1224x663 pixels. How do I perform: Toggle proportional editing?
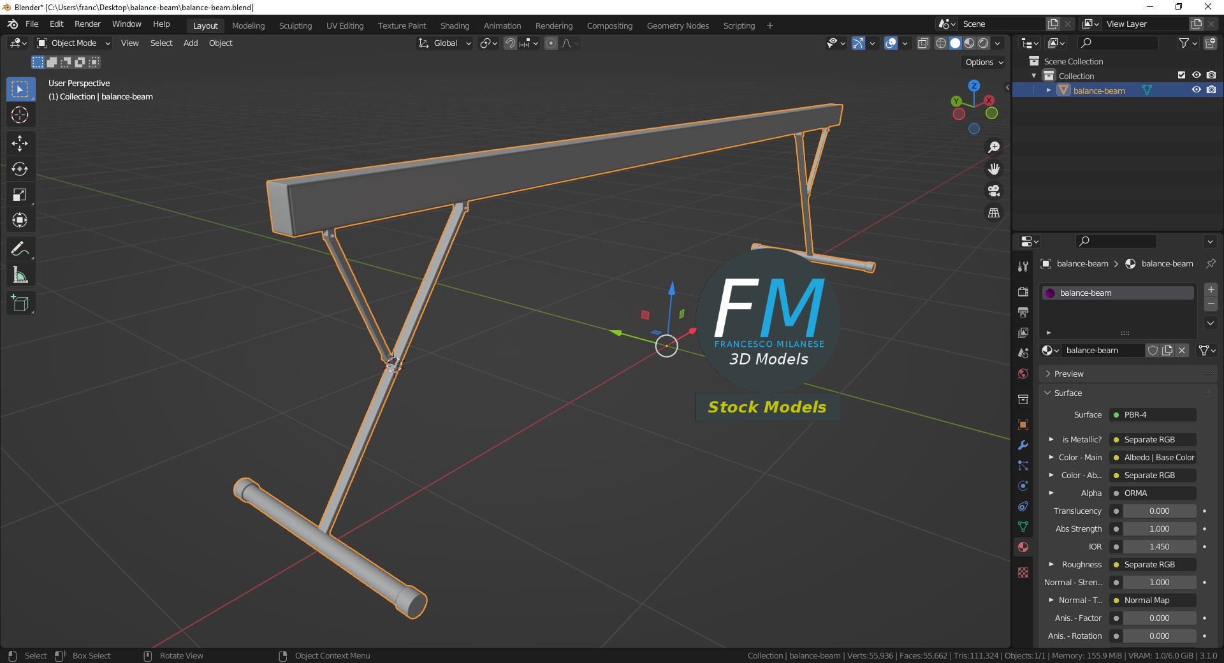coord(551,43)
